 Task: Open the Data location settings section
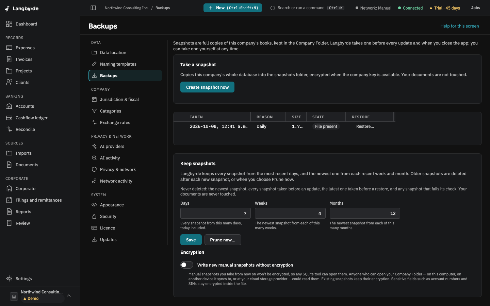pyautogui.click(x=125, y=52)
